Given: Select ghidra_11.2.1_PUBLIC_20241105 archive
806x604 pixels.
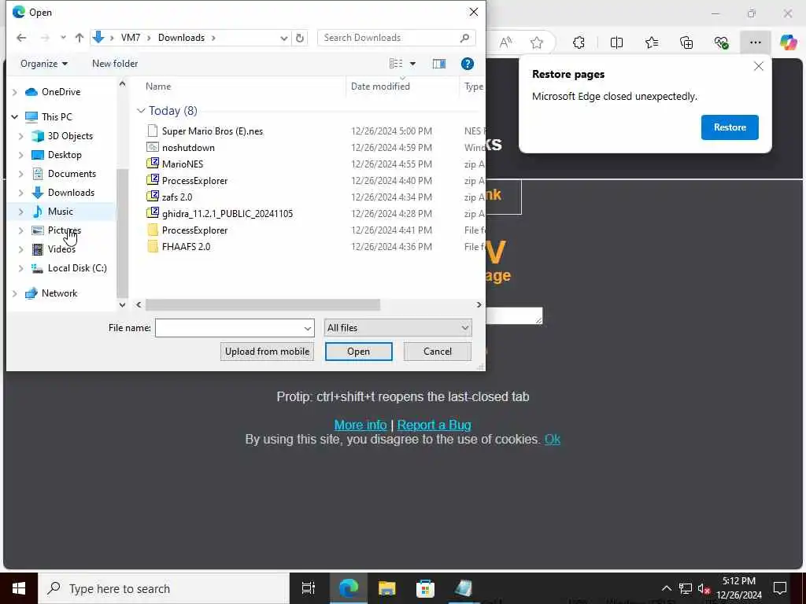Looking at the screenshot, I should click(227, 214).
